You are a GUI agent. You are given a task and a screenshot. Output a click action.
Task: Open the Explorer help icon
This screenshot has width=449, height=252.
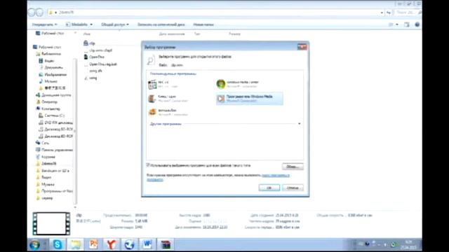click(417, 24)
